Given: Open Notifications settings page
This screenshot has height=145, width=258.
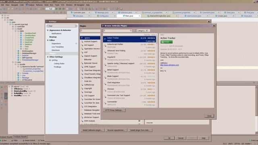Looking at the screenshot, I should pyautogui.click(x=56, y=33).
